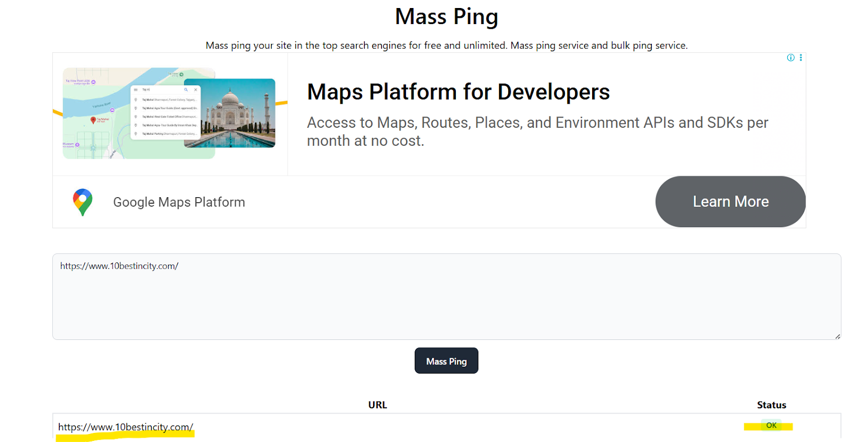Click the Google Maps Platform advertiser name
This screenshot has height=442, width=855.
[x=179, y=202]
